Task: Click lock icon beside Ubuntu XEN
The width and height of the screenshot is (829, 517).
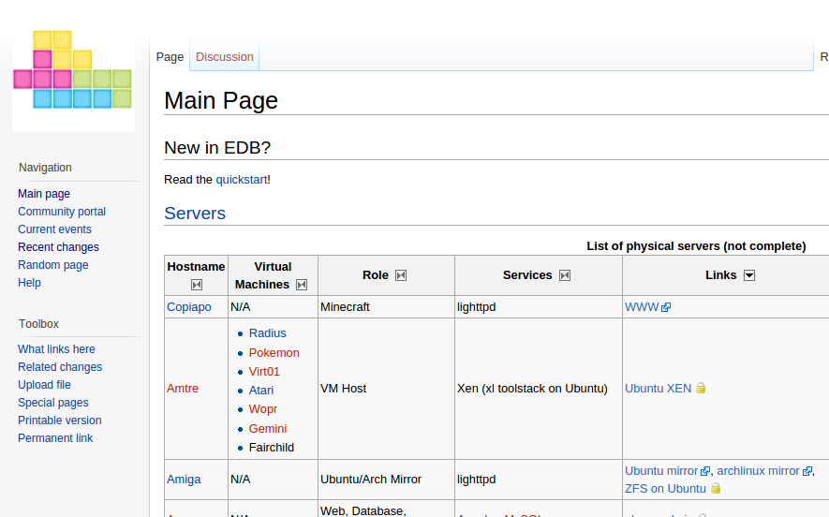Action: click(701, 389)
